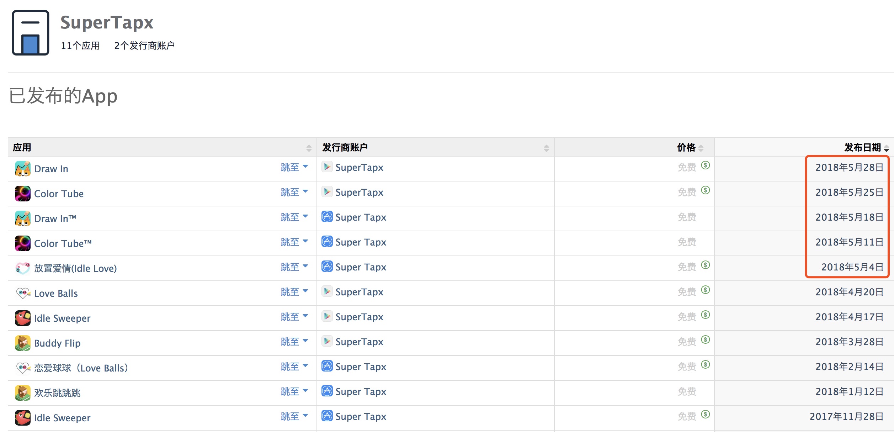This screenshot has height=432, width=894.
Task: Open the 跳至 dropdown for Color Tube
Action: coord(294,192)
